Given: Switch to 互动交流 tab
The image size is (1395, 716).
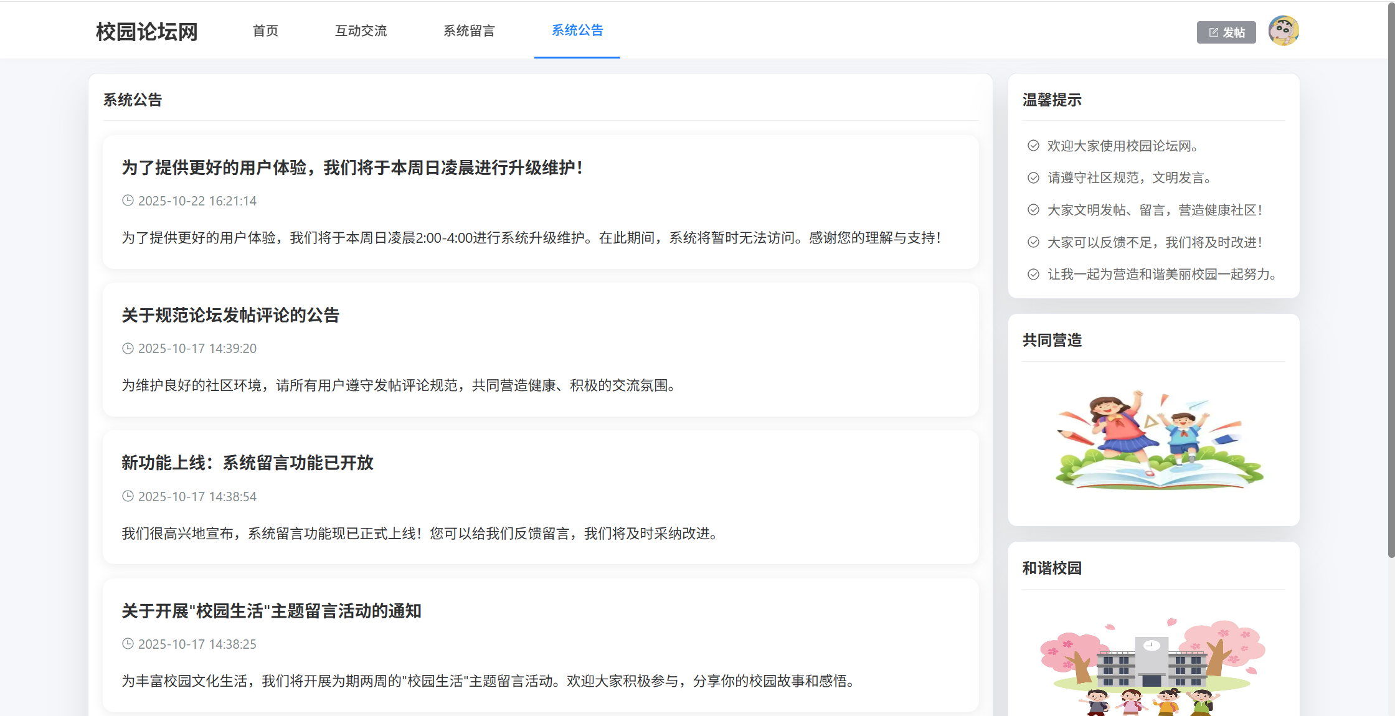Looking at the screenshot, I should pyautogui.click(x=361, y=31).
